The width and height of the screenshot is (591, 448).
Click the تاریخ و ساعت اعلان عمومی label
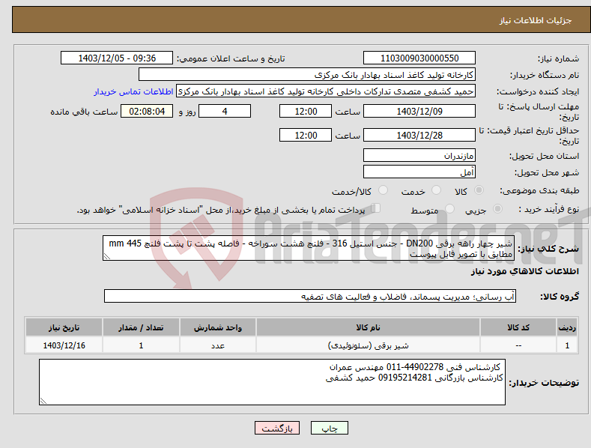[x=231, y=58]
